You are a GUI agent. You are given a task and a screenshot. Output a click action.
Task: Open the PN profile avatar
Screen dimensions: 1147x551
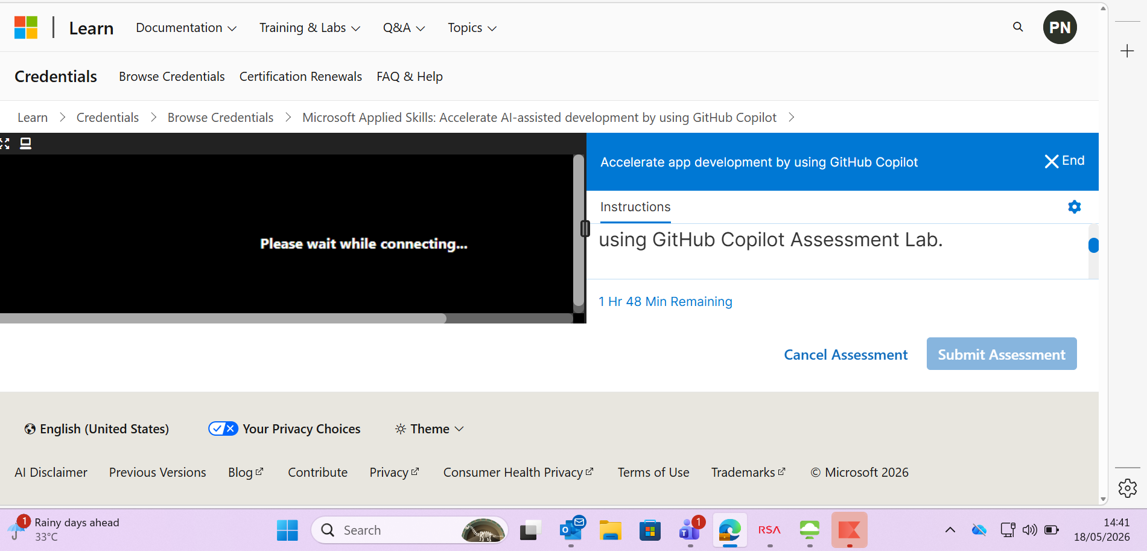1060,27
